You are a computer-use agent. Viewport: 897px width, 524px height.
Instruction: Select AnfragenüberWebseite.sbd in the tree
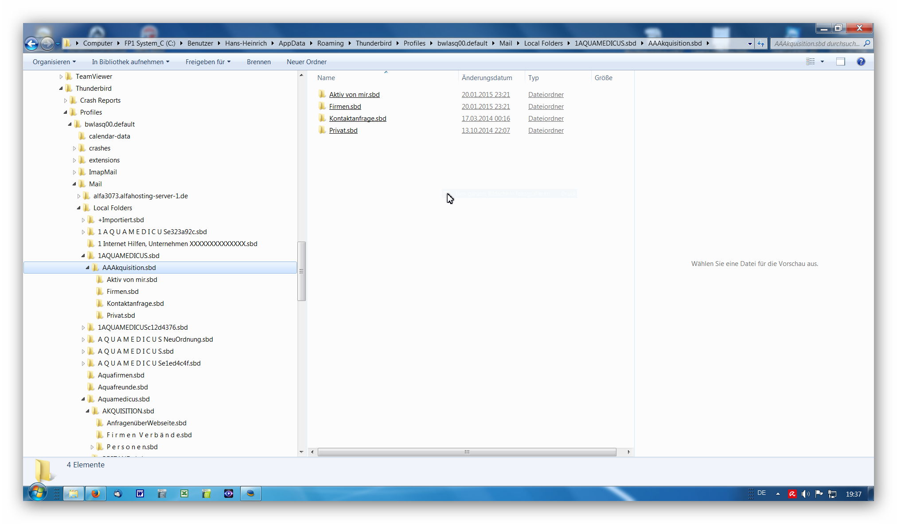tap(146, 423)
